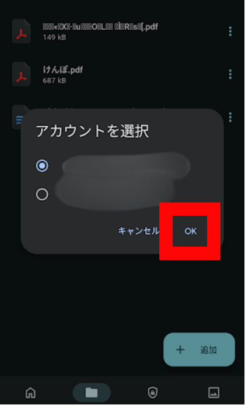The width and height of the screenshot is (245, 405).
Task: Select the second account radio button
Action: click(42, 194)
